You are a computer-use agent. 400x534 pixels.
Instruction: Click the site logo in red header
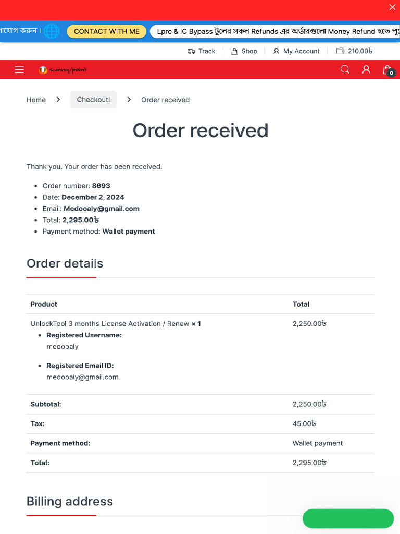pyautogui.click(x=63, y=70)
